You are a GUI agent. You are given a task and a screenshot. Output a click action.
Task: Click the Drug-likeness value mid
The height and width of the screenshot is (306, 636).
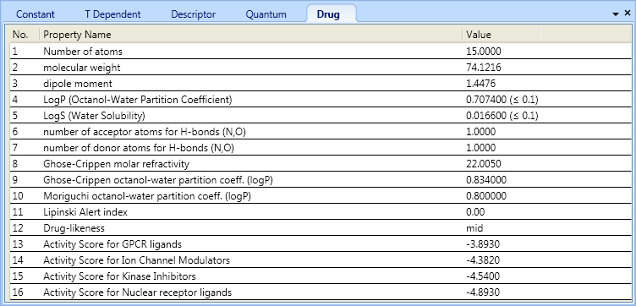[474, 228]
